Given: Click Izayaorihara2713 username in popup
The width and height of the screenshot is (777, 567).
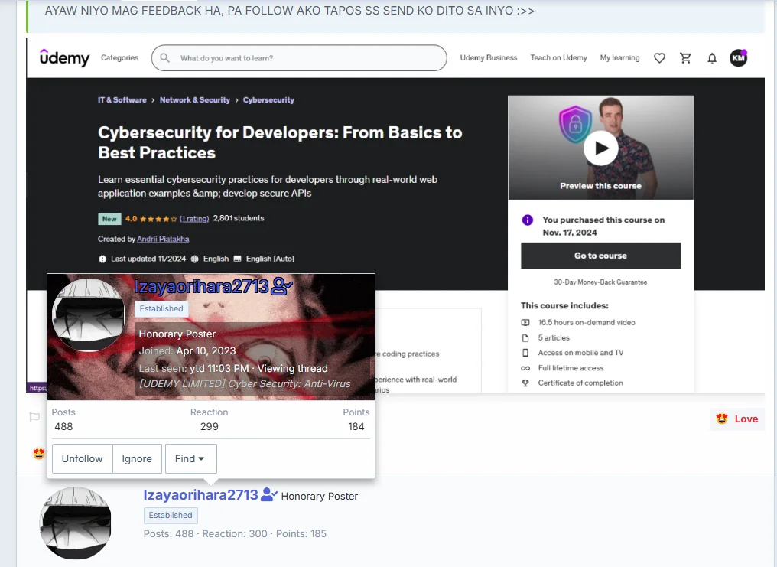Looking at the screenshot, I should click(x=201, y=286).
